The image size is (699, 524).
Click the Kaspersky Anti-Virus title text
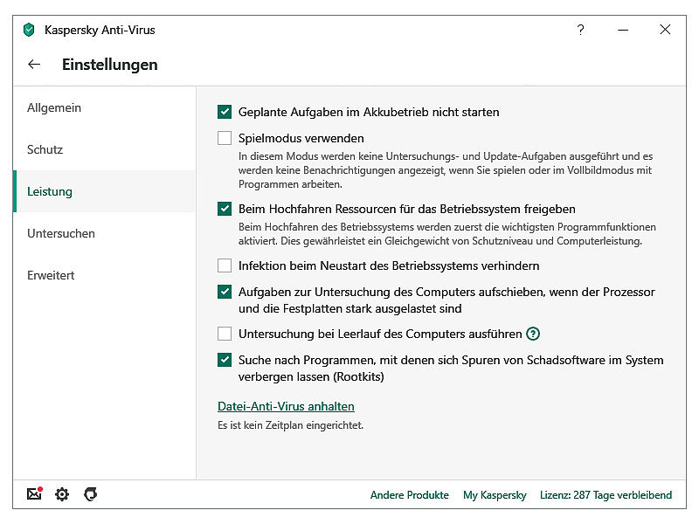[x=100, y=30]
